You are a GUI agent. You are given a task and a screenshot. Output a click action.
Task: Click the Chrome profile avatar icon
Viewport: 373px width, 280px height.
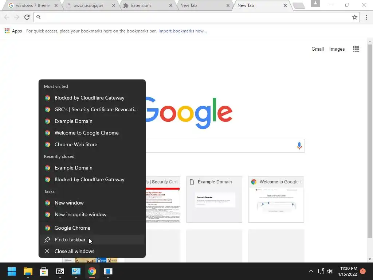tap(315, 3)
